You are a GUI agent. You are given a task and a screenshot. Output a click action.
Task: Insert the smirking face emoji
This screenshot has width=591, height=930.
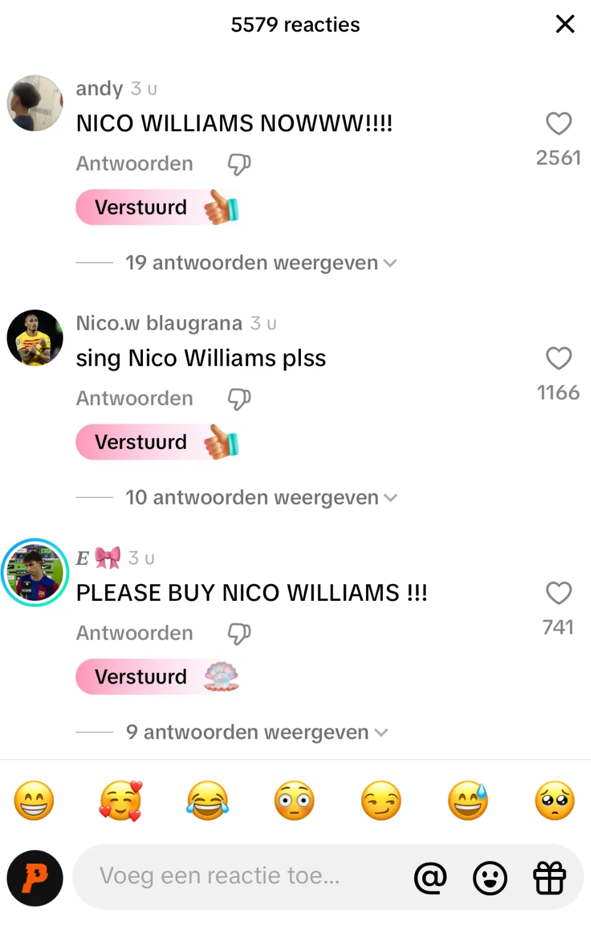tap(381, 800)
